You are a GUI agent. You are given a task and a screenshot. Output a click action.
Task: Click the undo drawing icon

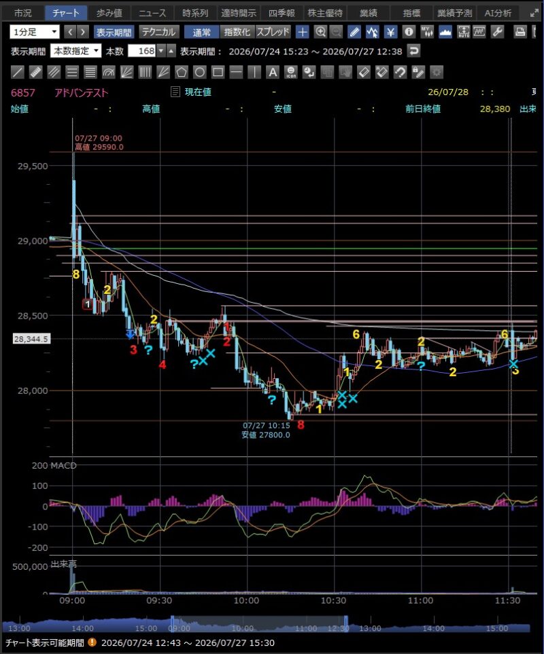point(400,72)
